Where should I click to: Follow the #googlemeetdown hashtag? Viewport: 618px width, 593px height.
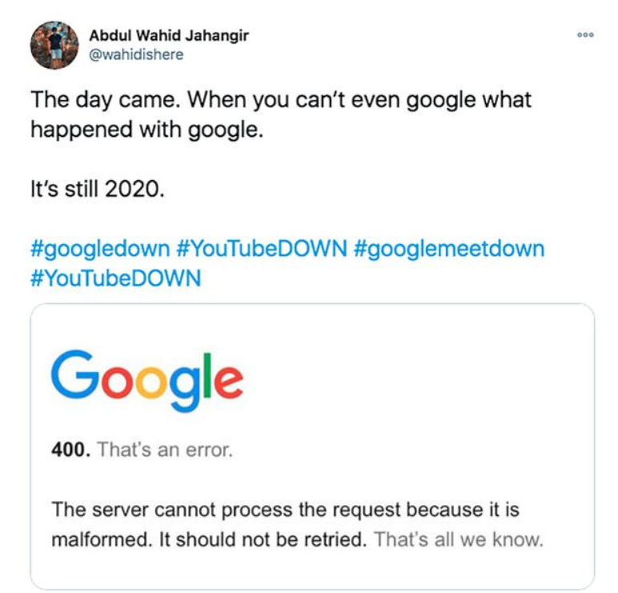coord(448,248)
